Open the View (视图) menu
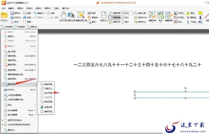The image size is (209, 134). pyautogui.click(x=20, y=8)
